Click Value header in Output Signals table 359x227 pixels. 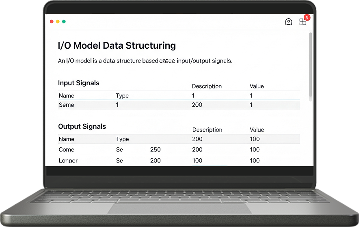(257, 130)
